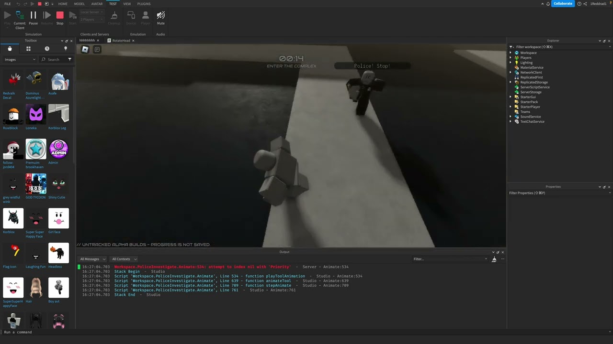
Task: Select Teams in Explorer
Action: coord(525,112)
